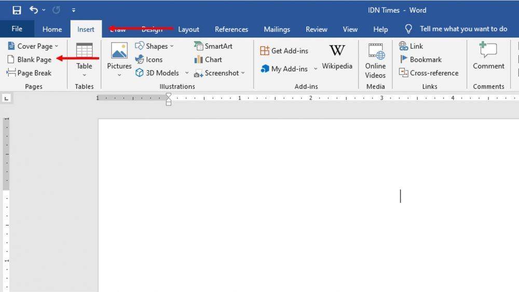Click the tab selector at ruler's left
The width and height of the screenshot is (519, 292).
click(x=6, y=98)
